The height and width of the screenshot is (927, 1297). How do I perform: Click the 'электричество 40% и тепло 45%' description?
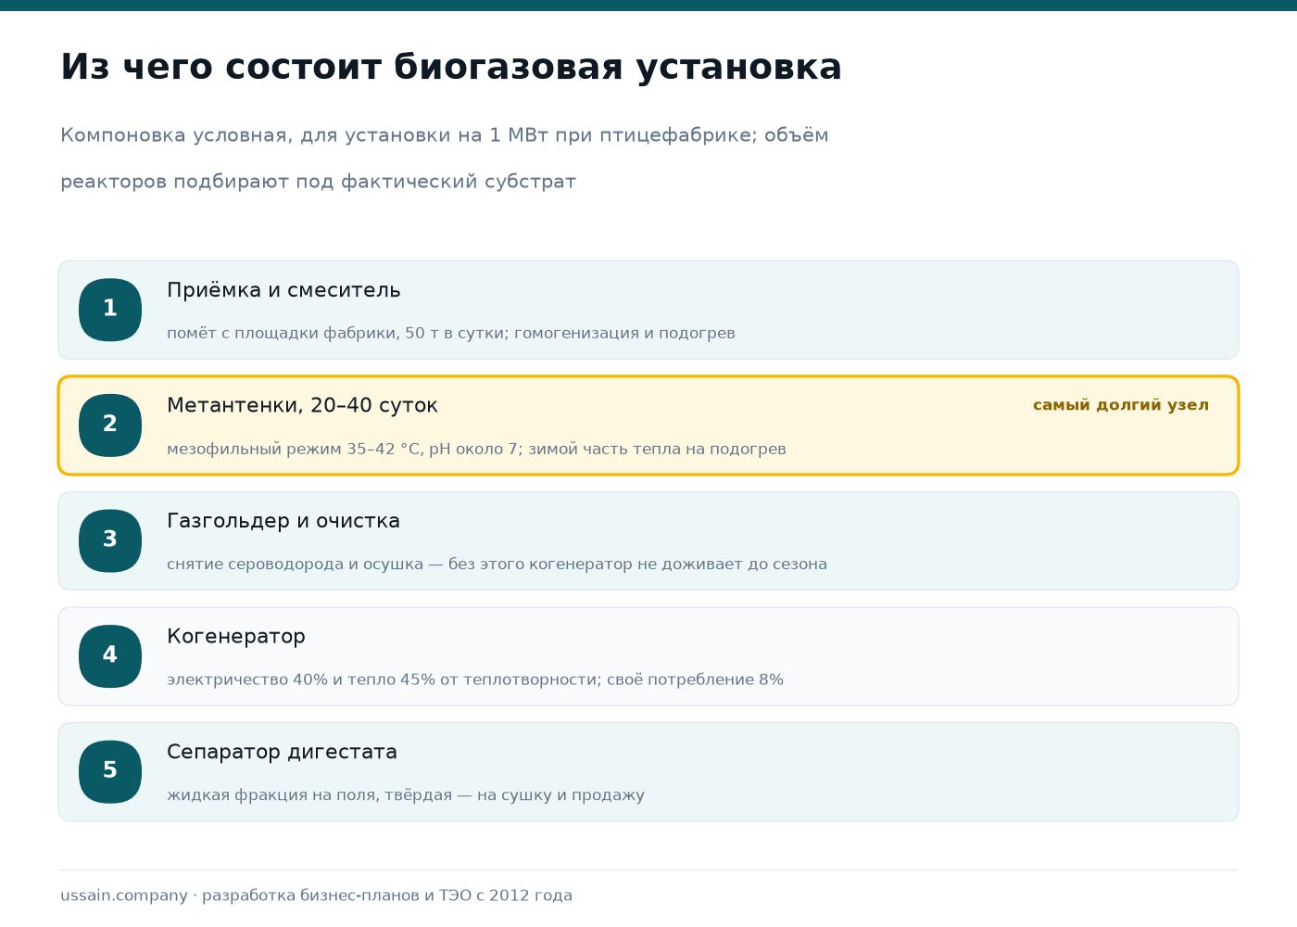475,679
